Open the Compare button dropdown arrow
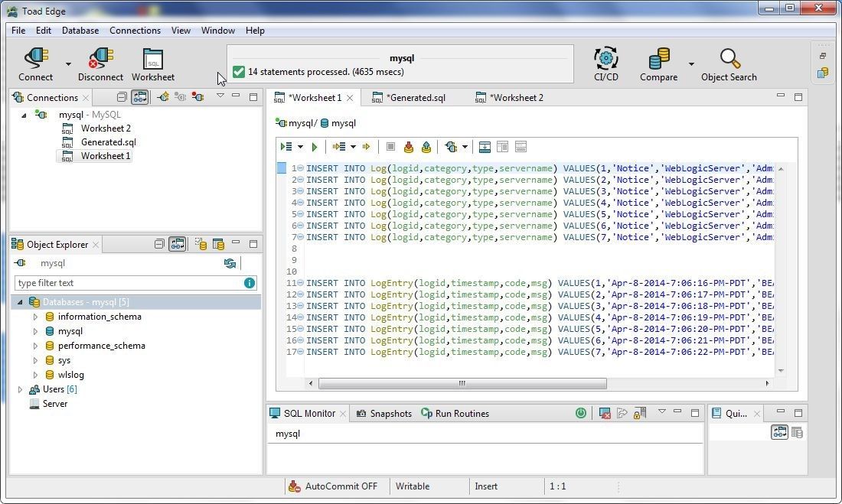 [691, 64]
